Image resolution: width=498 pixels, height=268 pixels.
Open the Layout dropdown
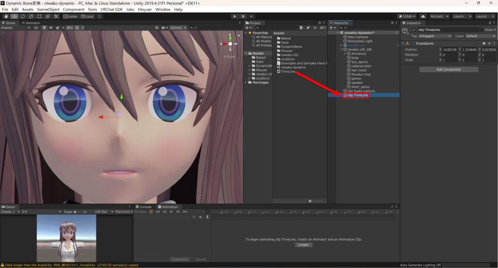tap(483, 16)
